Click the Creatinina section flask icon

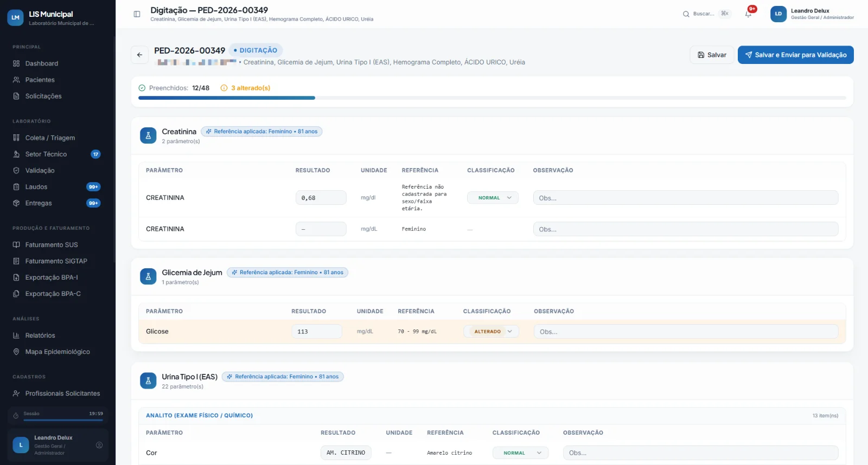148,135
